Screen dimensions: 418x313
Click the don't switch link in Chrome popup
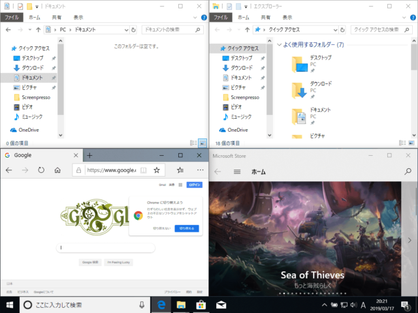coord(162,228)
